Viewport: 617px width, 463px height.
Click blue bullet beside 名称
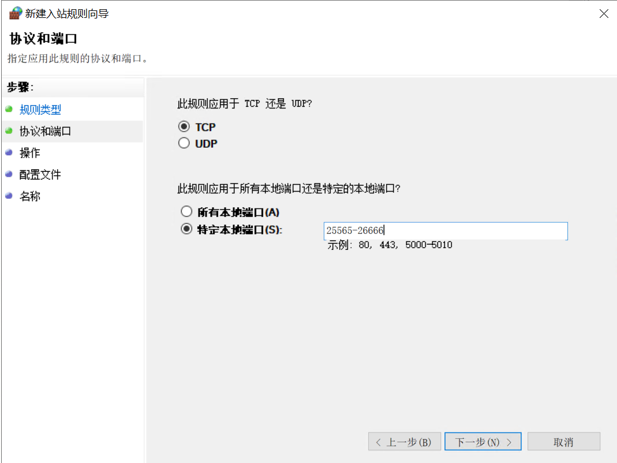click(x=9, y=195)
